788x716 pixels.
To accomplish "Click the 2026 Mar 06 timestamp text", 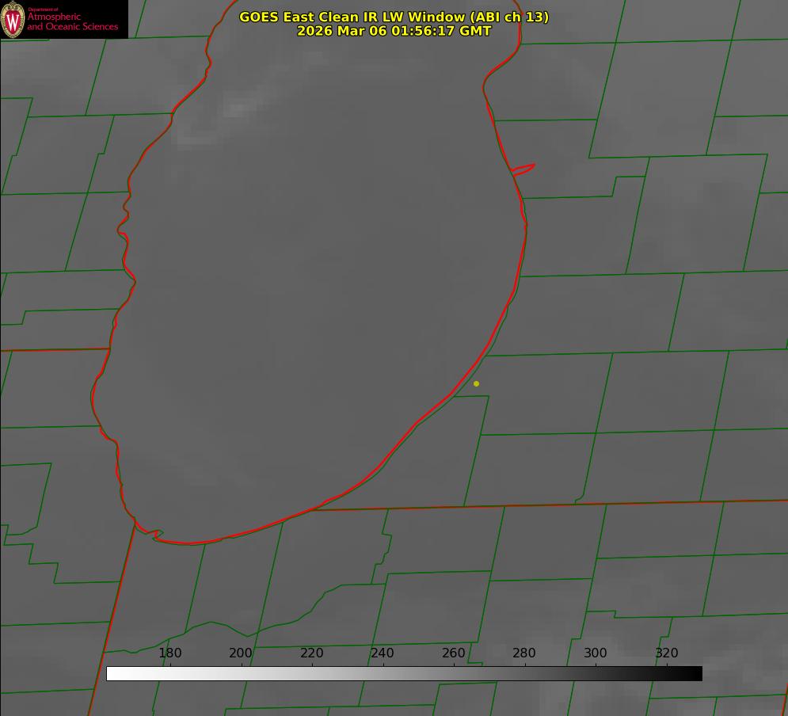I will [394, 31].
